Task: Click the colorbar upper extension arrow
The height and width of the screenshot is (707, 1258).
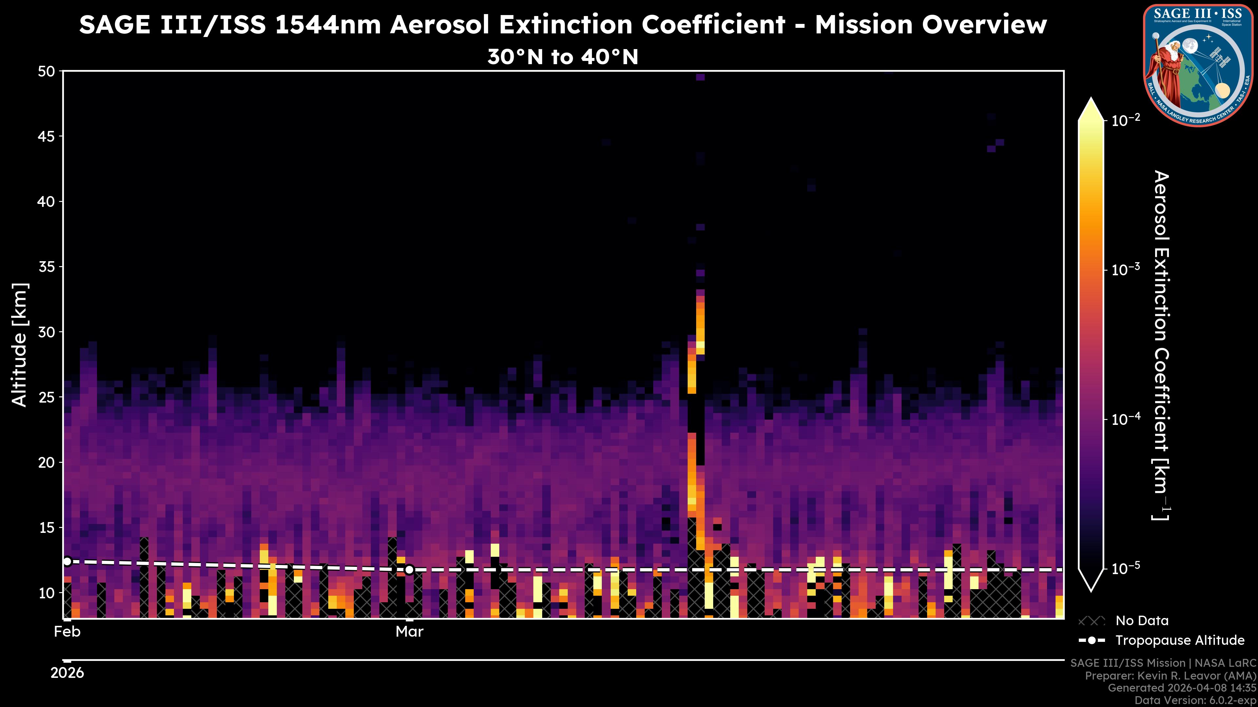Action: tap(1092, 110)
